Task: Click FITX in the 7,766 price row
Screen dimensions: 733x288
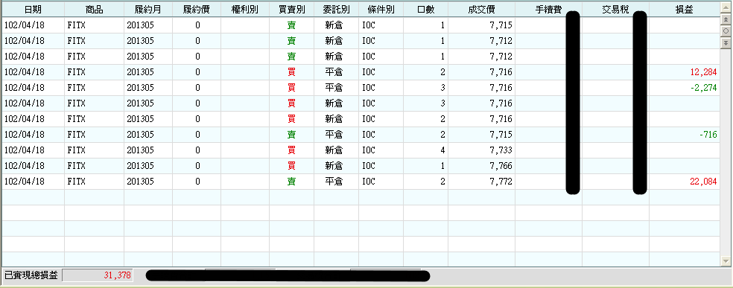Action: (x=77, y=166)
